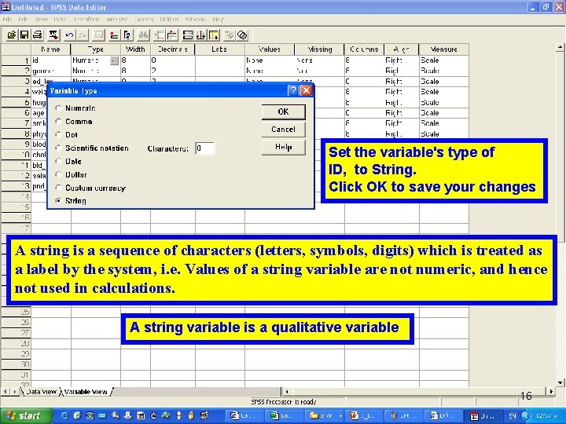The width and height of the screenshot is (566, 424).
Task: Click the Name column header
Action: (51, 49)
